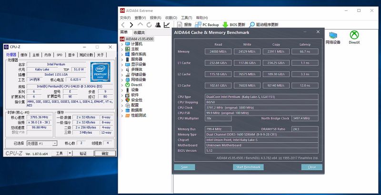
Task: Open dropdown arrow beside CPU-Z 工具 button
Action: tap(70, 153)
